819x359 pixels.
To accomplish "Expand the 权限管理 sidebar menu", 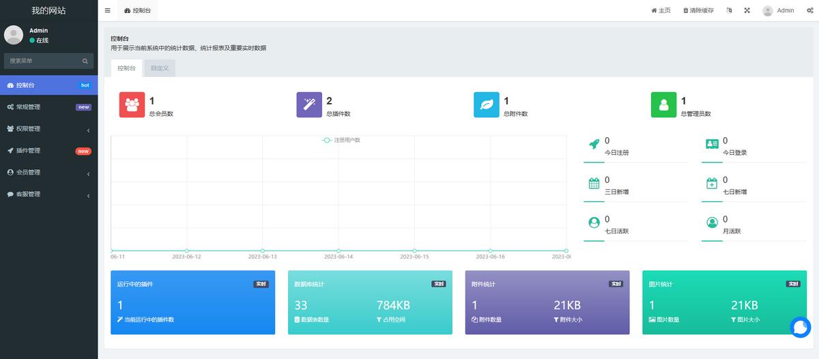I will point(48,129).
